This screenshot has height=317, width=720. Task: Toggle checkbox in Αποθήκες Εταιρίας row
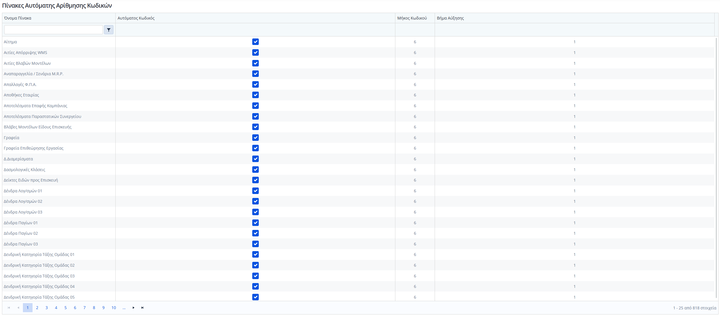tap(255, 95)
